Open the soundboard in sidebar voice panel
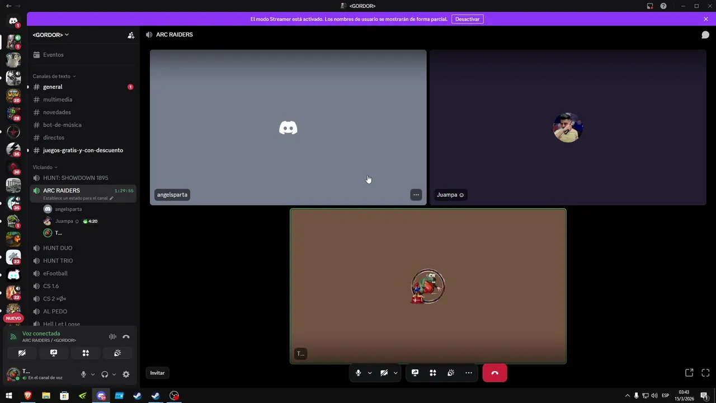 (117, 353)
